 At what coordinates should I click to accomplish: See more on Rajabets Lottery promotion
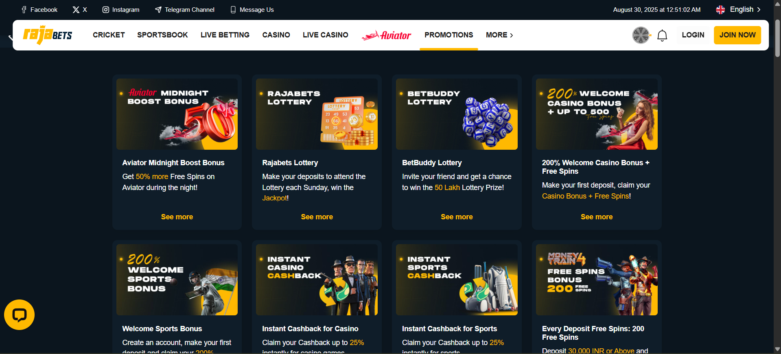[x=317, y=217]
